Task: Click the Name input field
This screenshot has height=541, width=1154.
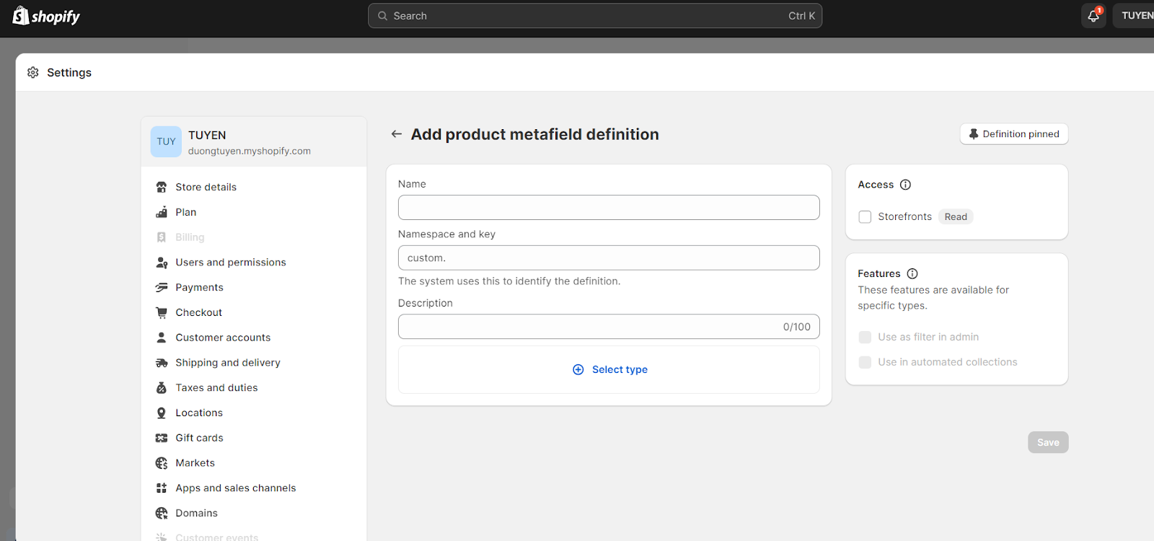Action: (608, 208)
